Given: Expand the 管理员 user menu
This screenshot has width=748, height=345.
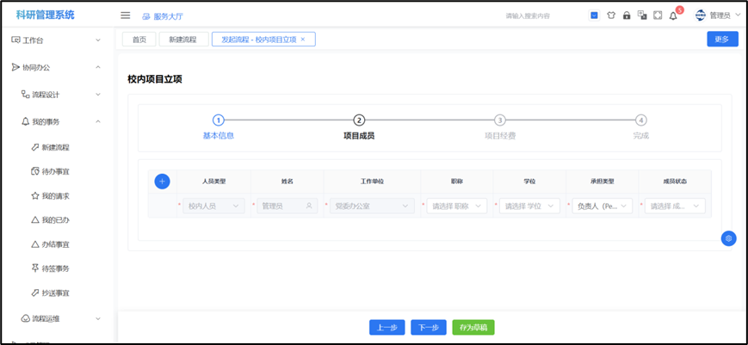Looking at the screenshot, I should coord(718,15).
